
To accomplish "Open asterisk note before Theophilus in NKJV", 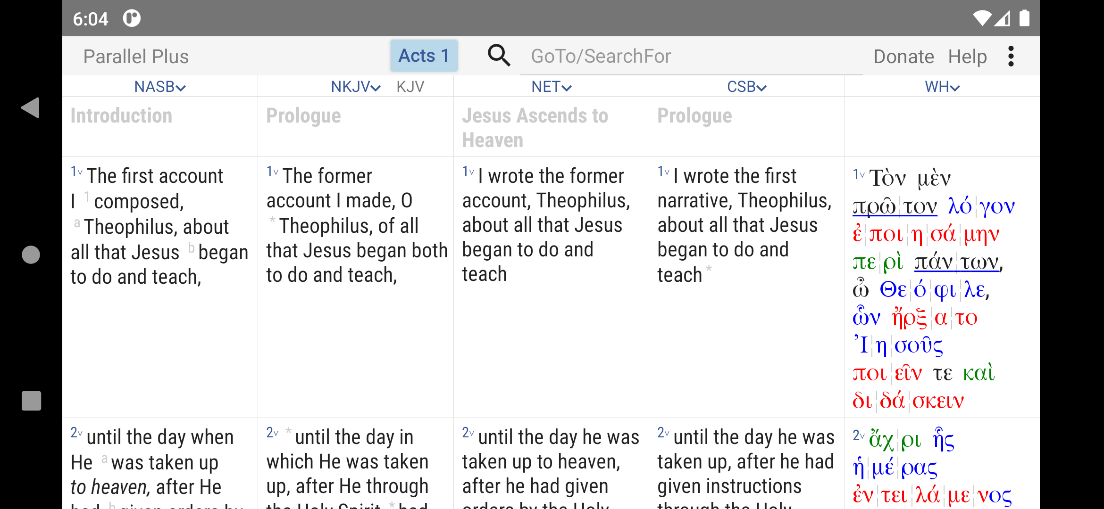I will (272, 220).
